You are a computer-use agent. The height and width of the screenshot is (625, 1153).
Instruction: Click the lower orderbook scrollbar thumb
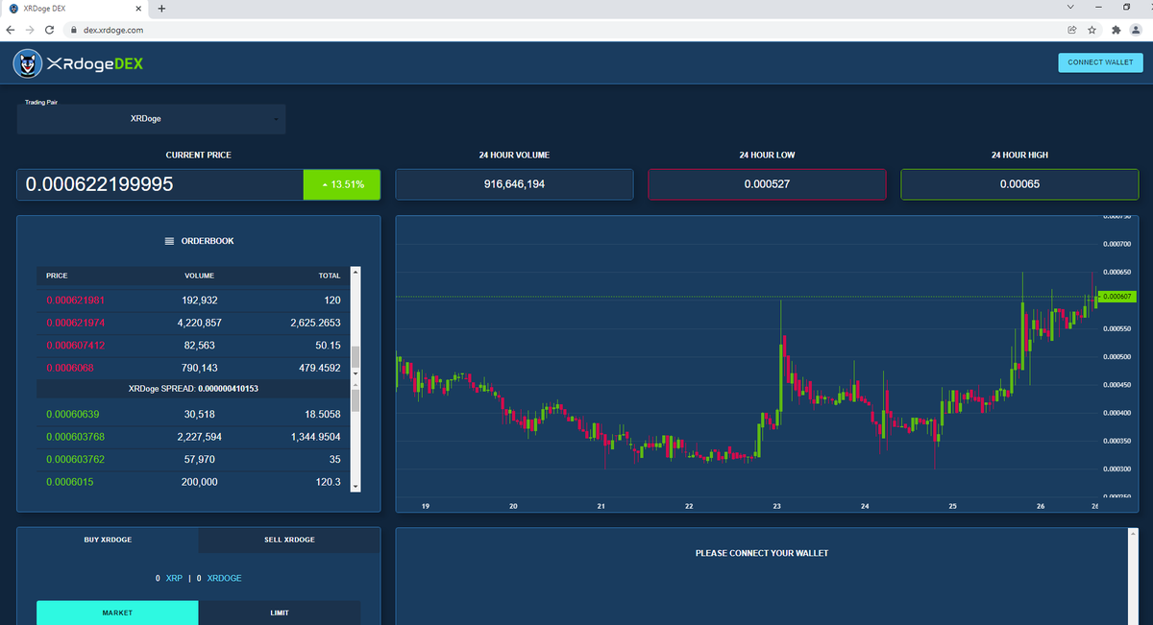pyautogui.click(x=356, y=399)
